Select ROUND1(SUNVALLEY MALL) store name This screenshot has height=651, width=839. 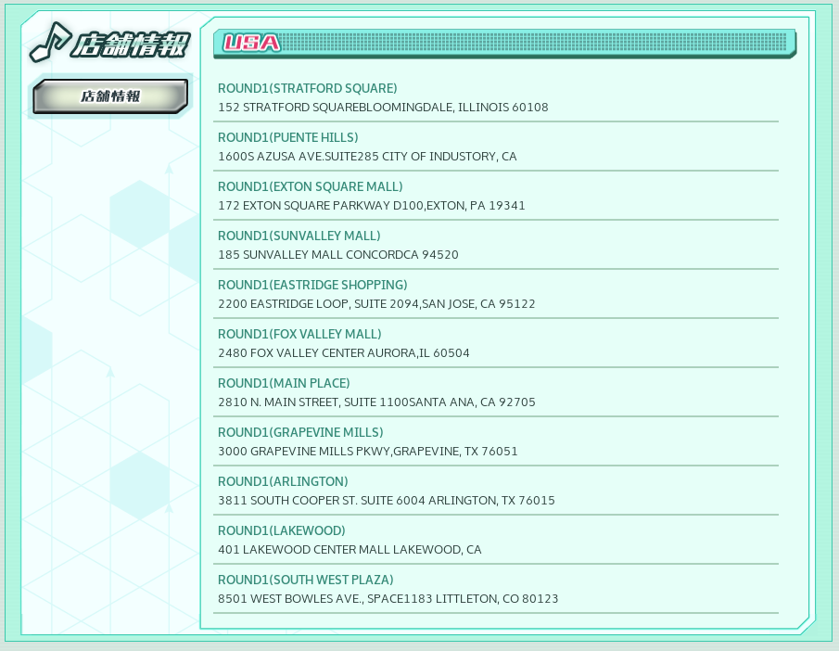[x=299, y=236]
